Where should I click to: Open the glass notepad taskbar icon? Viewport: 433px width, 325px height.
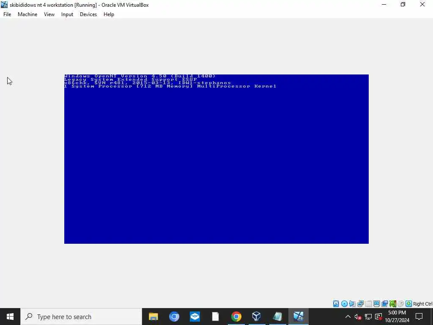click(277, 317)
